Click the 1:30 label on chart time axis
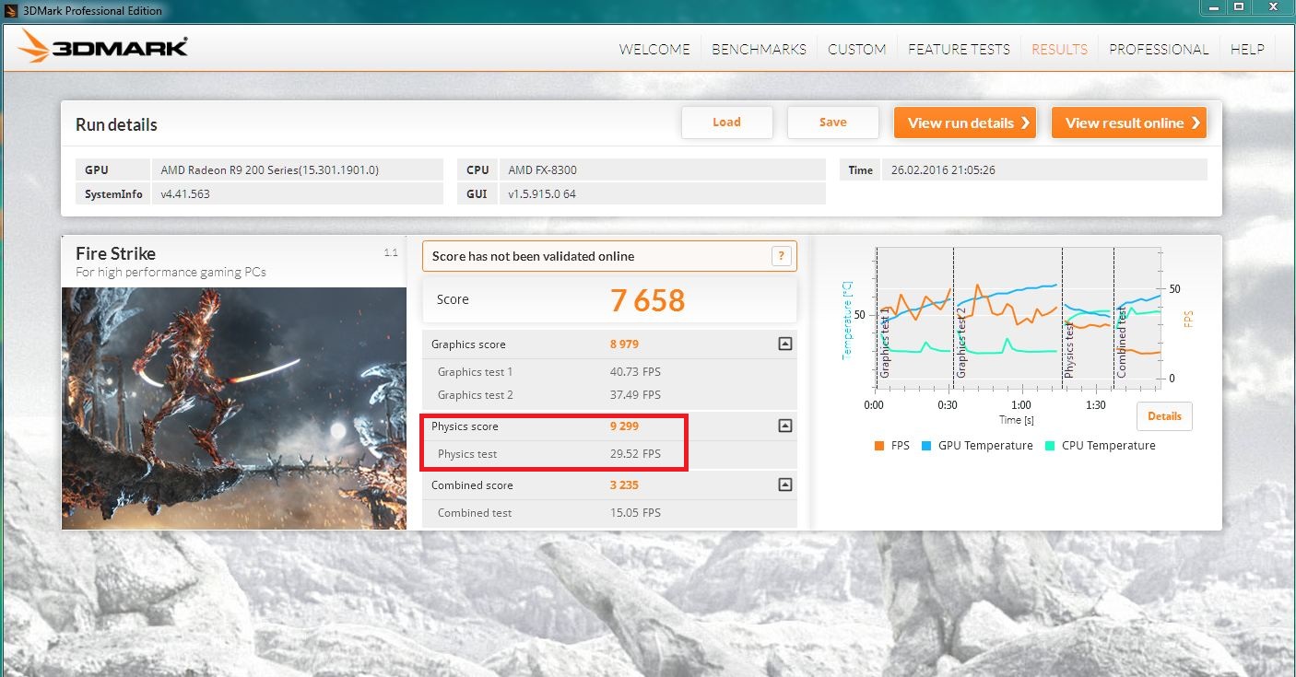The width and height of the screenshot is (1296, 677). (1096, 405)
